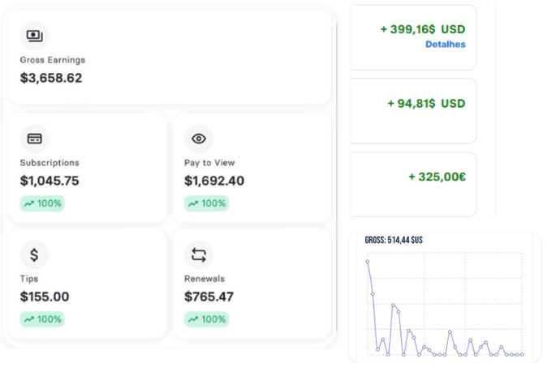Image resolution: width=552 pixels, height=380 pixels.
Task: Click the Renewals label
Action: click(x=205, y=279)
